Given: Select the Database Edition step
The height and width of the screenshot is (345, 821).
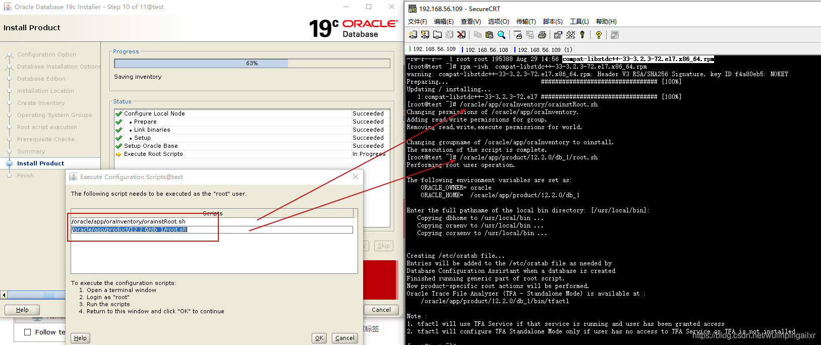Looking at the screenshot, I should (41, 79).
